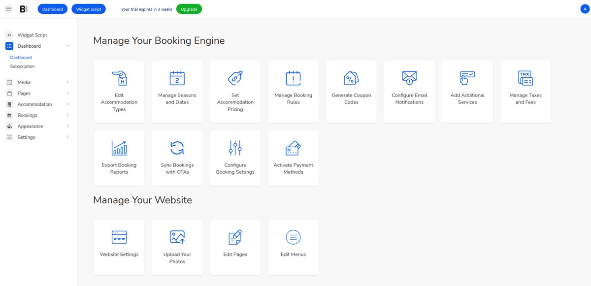The height and width of the screenshot is (286, 591).
Task: Click the "Accommodation" sidebar label
Action: pos(34,104)
